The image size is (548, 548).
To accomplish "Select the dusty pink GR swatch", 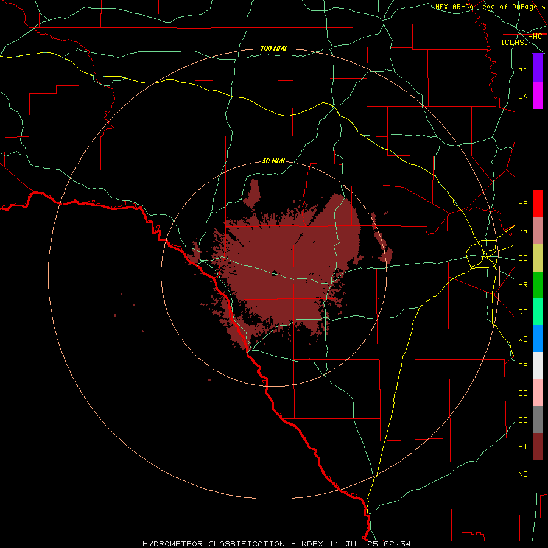I will pyautogui.click(x=538, y=231).
